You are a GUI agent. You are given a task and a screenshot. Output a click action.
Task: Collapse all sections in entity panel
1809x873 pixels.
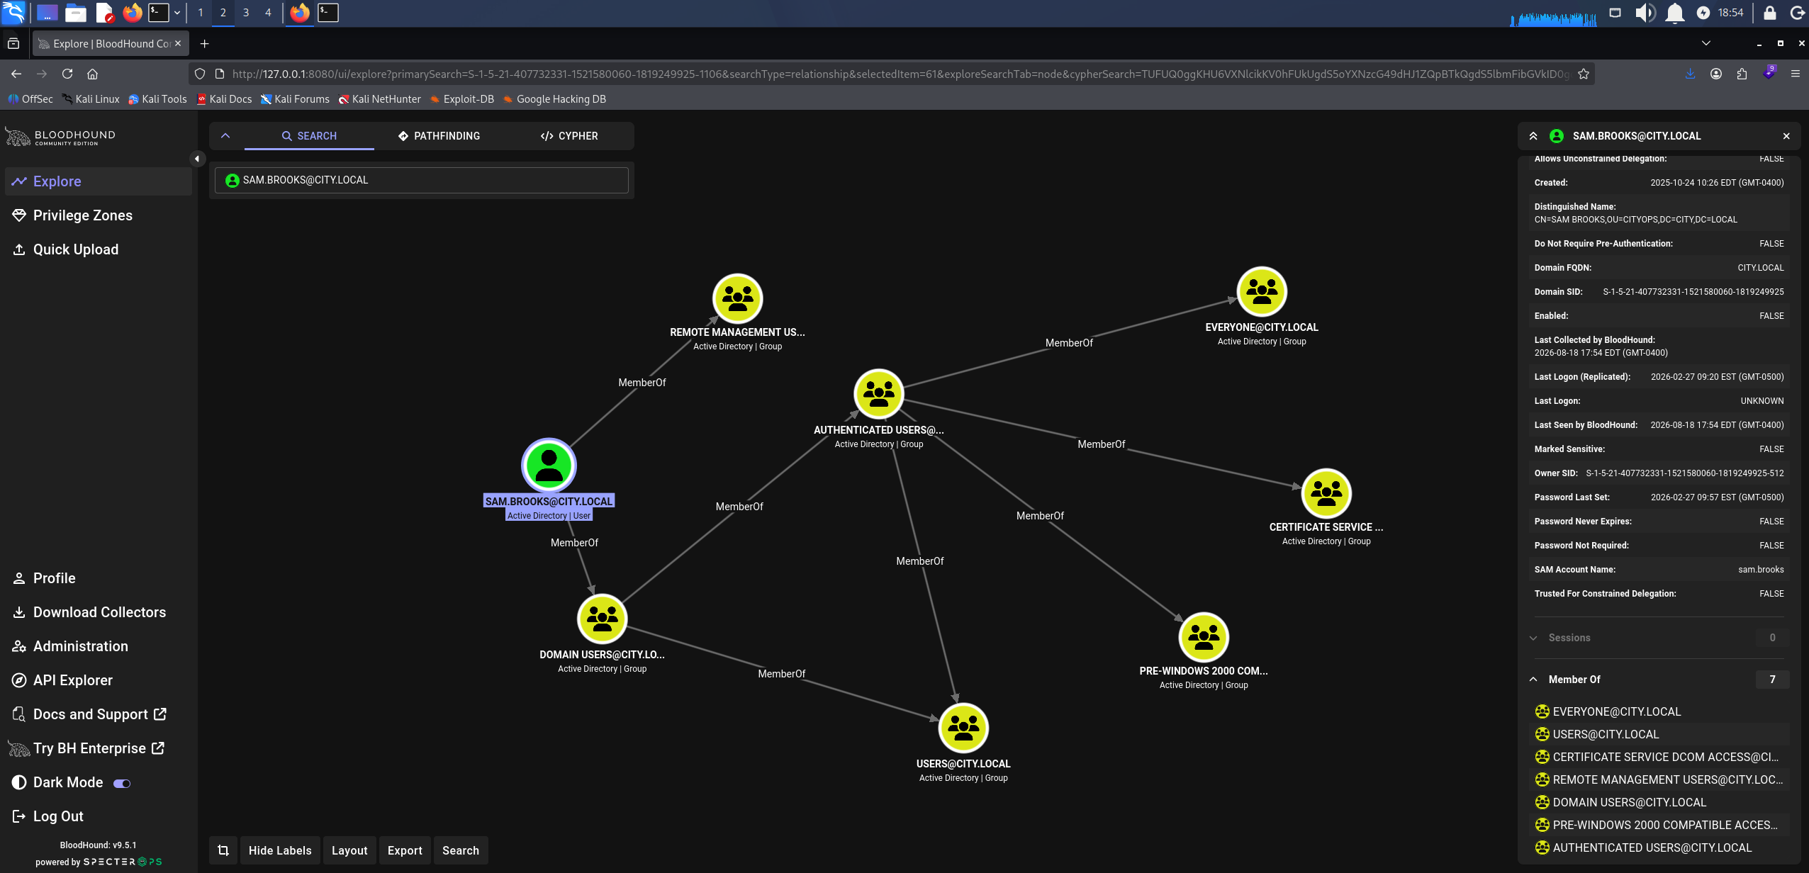point(1533,136)
